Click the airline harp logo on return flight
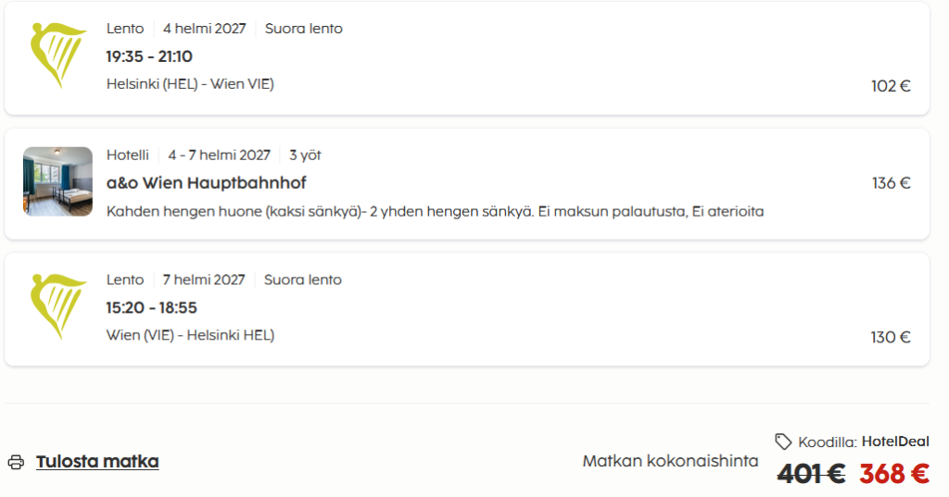The image size is (949, 497). point(58,306)
